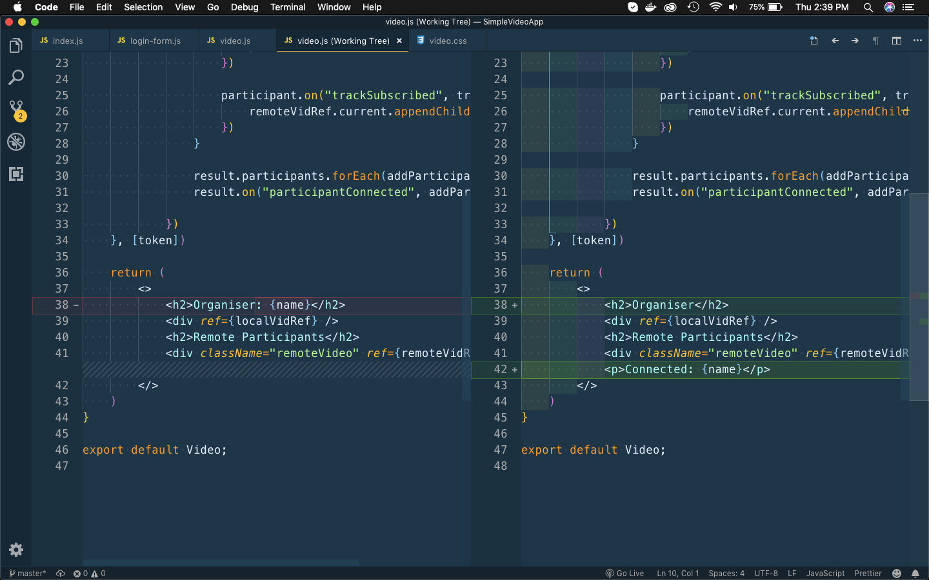Open the Manage gear settings icon
929x580 pixels.
16,550
